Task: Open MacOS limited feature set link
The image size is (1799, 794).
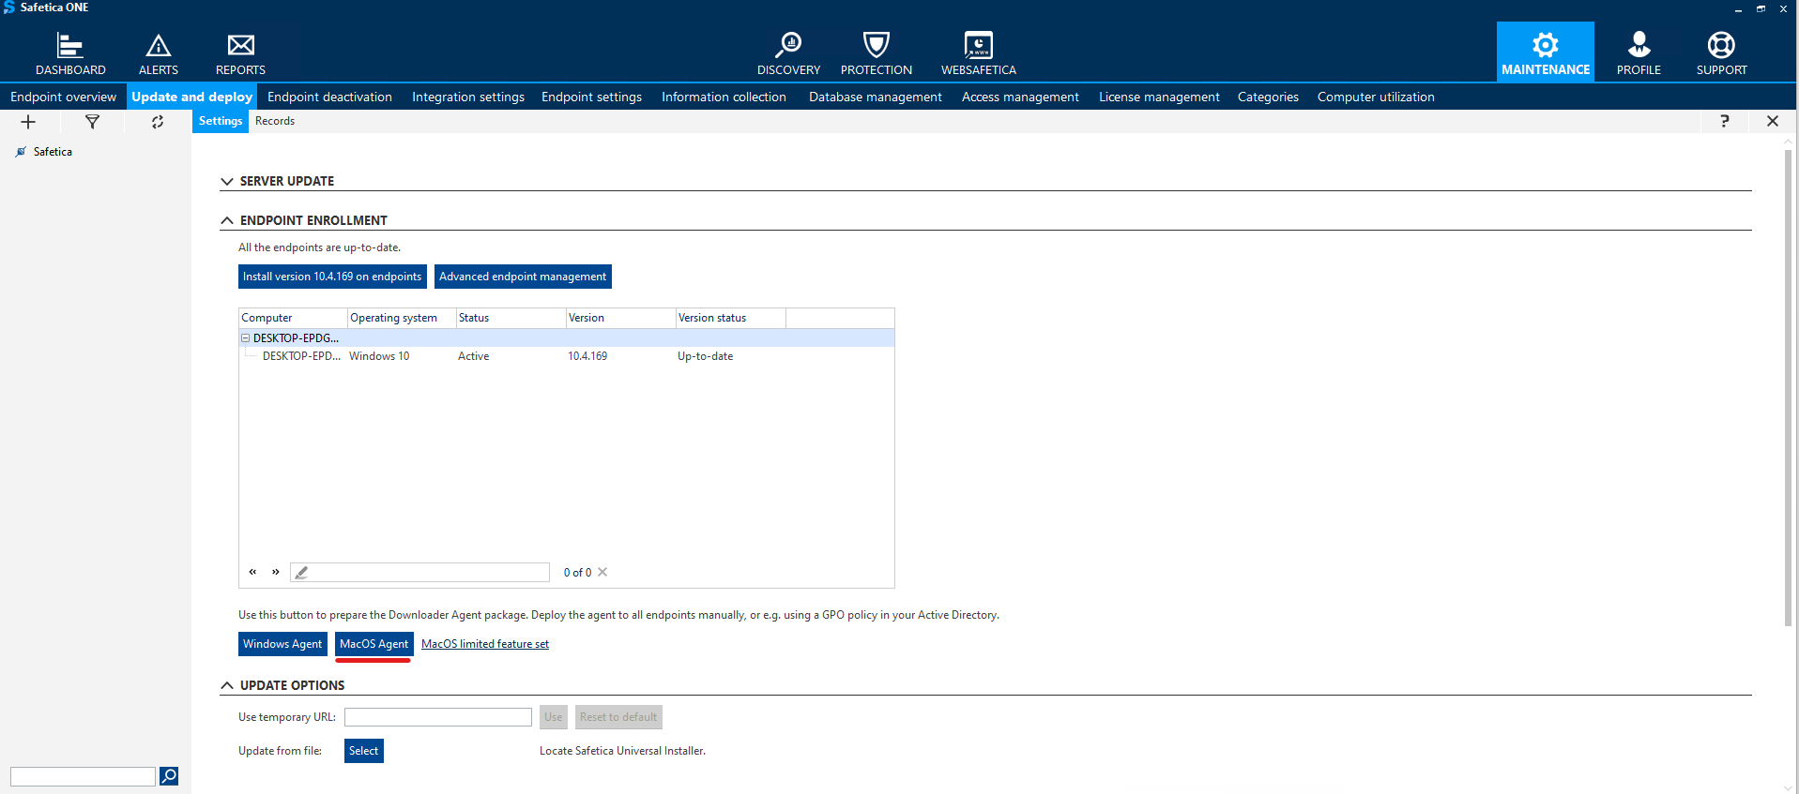Action: (x=485, y=644)
